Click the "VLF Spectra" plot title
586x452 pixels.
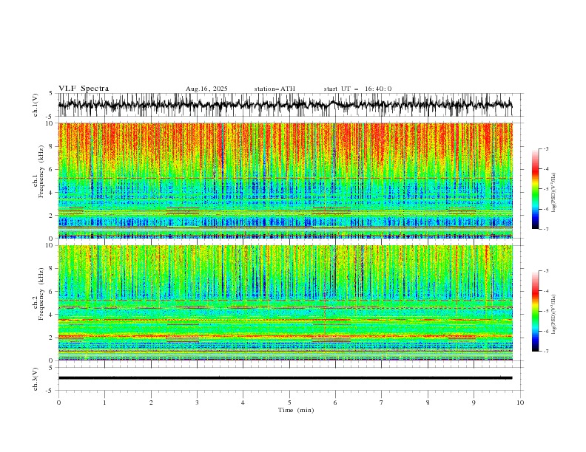(x=84, y=89)
